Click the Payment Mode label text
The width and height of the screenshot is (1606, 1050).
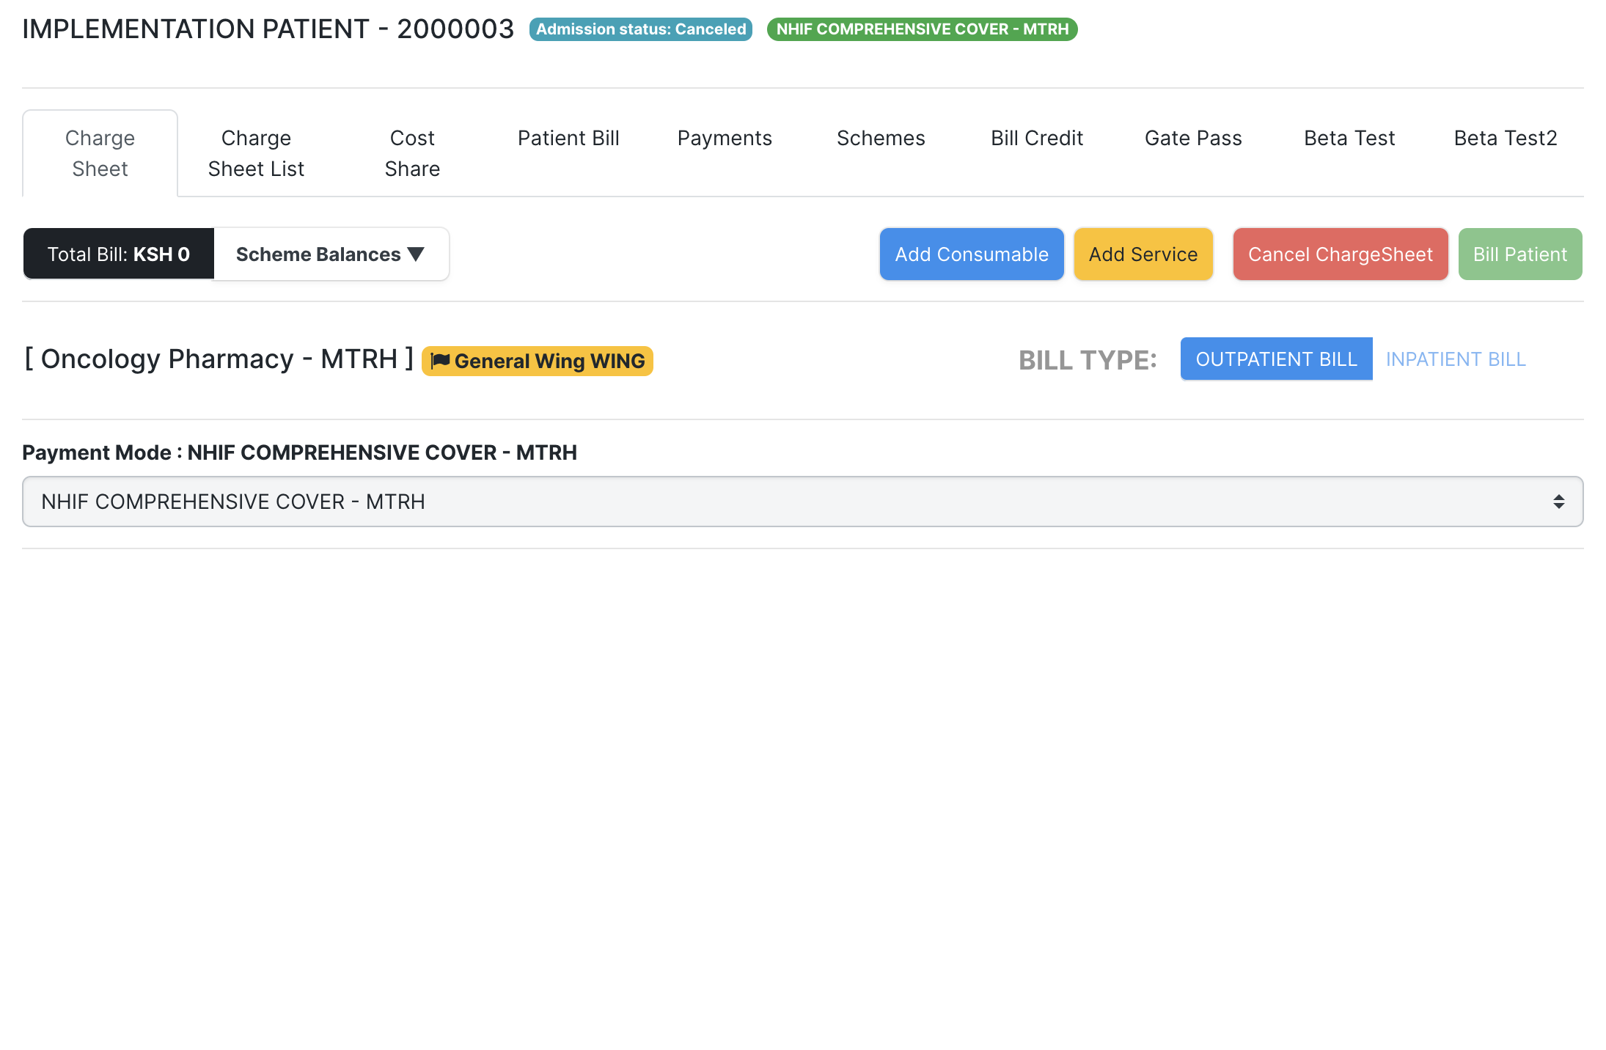point(299,452)
